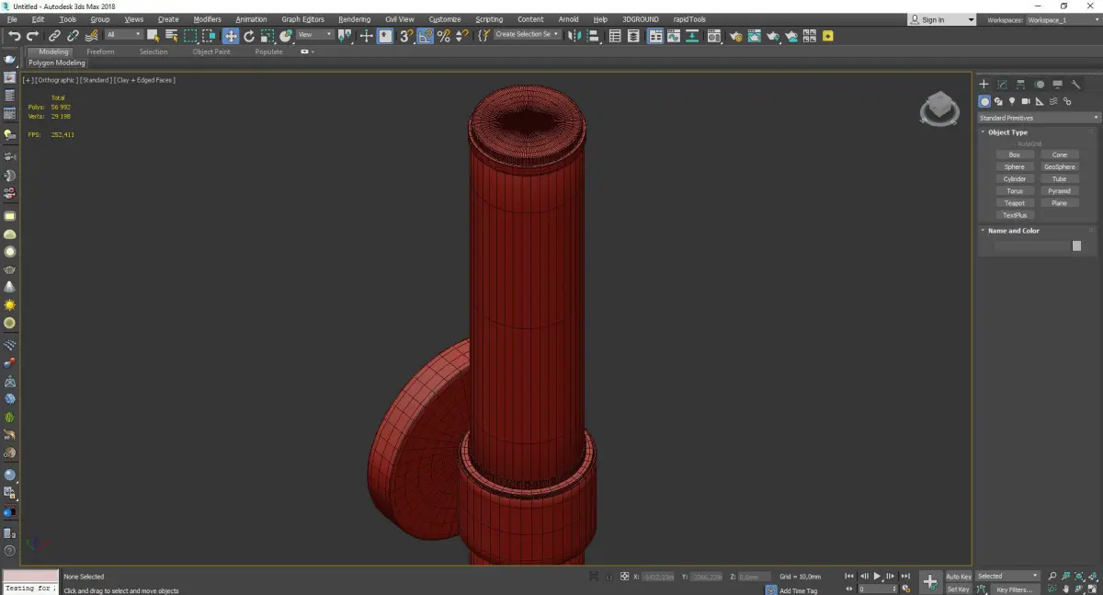Click Bind to Space Warp icon
This screenshot has width=1103, height=595.
pyautogui.click(x=91, y=36)
